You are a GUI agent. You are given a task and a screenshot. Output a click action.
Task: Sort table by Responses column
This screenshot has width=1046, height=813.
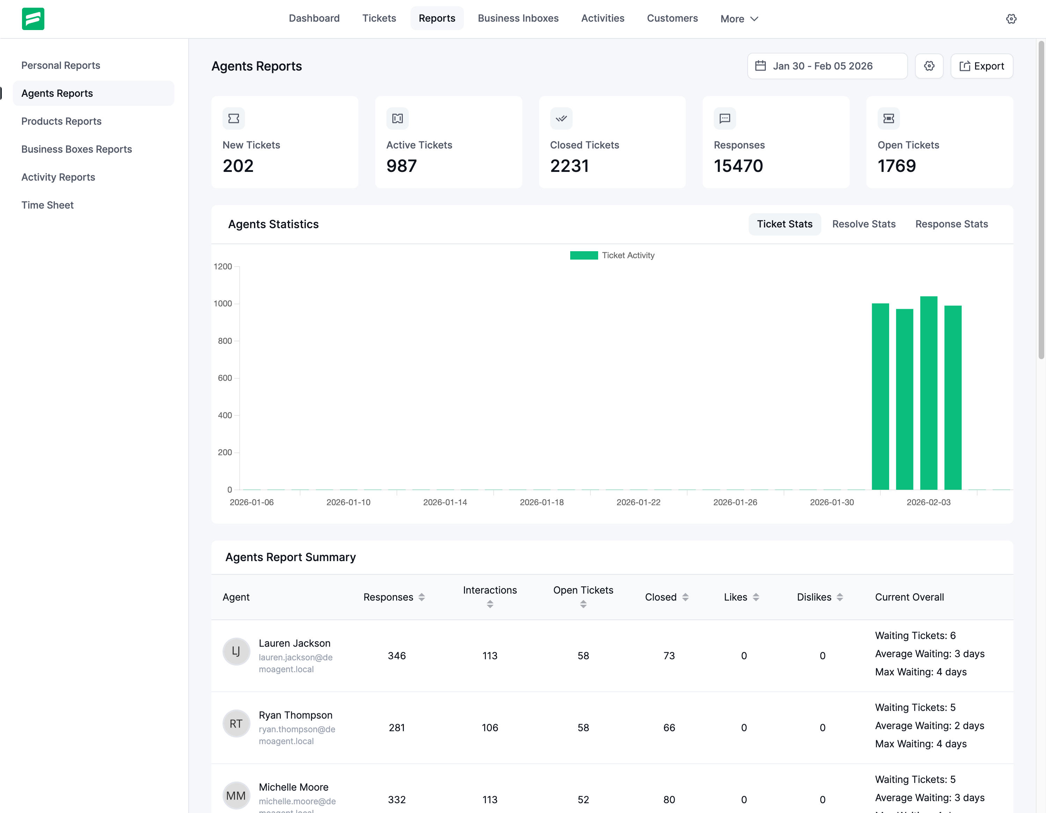pyautogui.click(x=421, y=597)
